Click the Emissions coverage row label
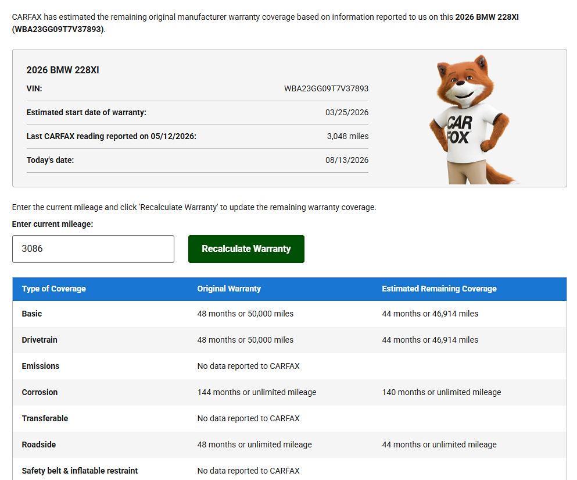 click(x=41, y=366)
